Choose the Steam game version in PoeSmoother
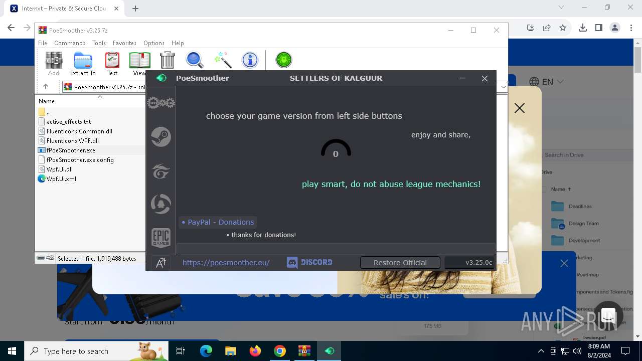 coord(160,137)
